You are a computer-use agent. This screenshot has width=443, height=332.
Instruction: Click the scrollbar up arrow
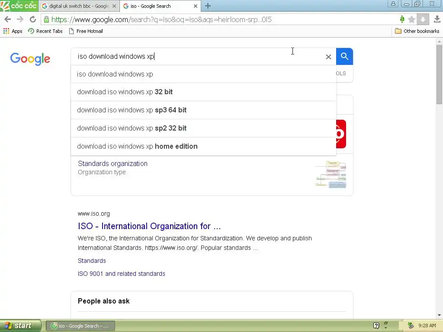[439, 41]
